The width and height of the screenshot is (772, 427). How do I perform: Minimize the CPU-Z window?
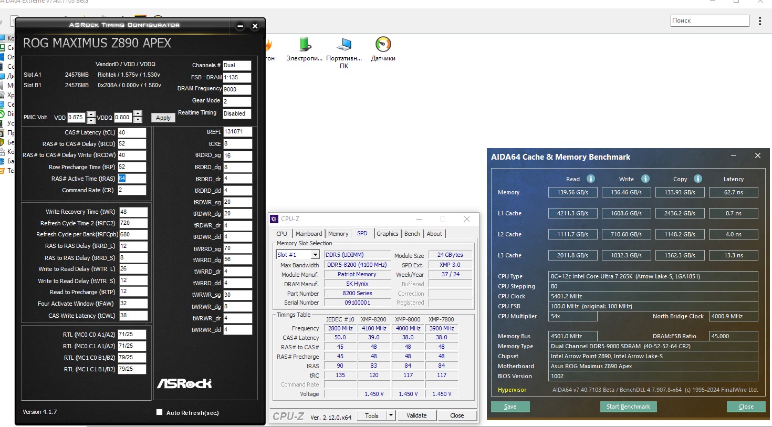419,219
